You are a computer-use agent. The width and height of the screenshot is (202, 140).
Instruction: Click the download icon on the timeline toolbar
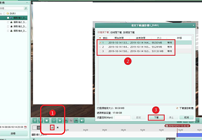[52, 128]
